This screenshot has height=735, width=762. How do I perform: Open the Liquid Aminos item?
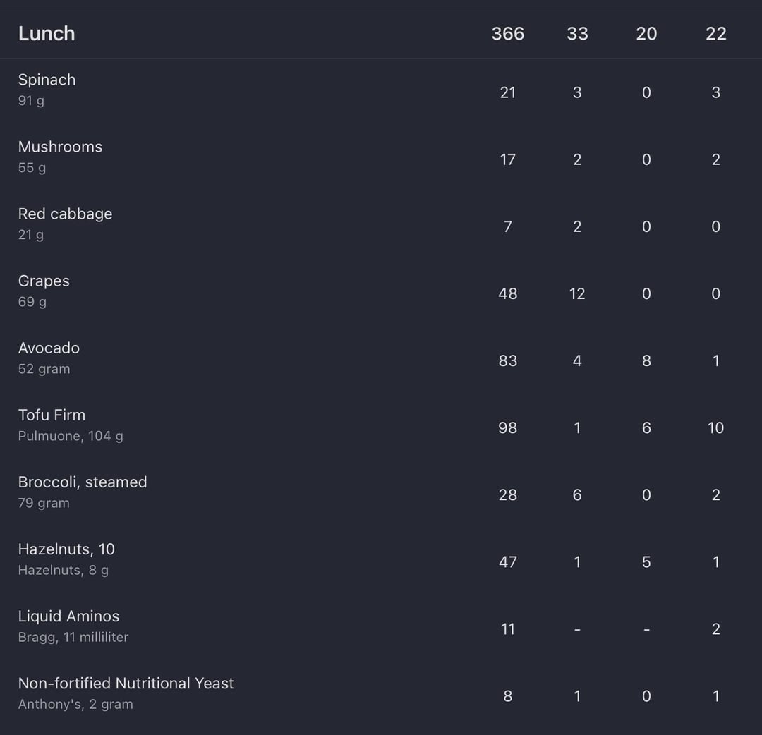[x=68, y=616]
